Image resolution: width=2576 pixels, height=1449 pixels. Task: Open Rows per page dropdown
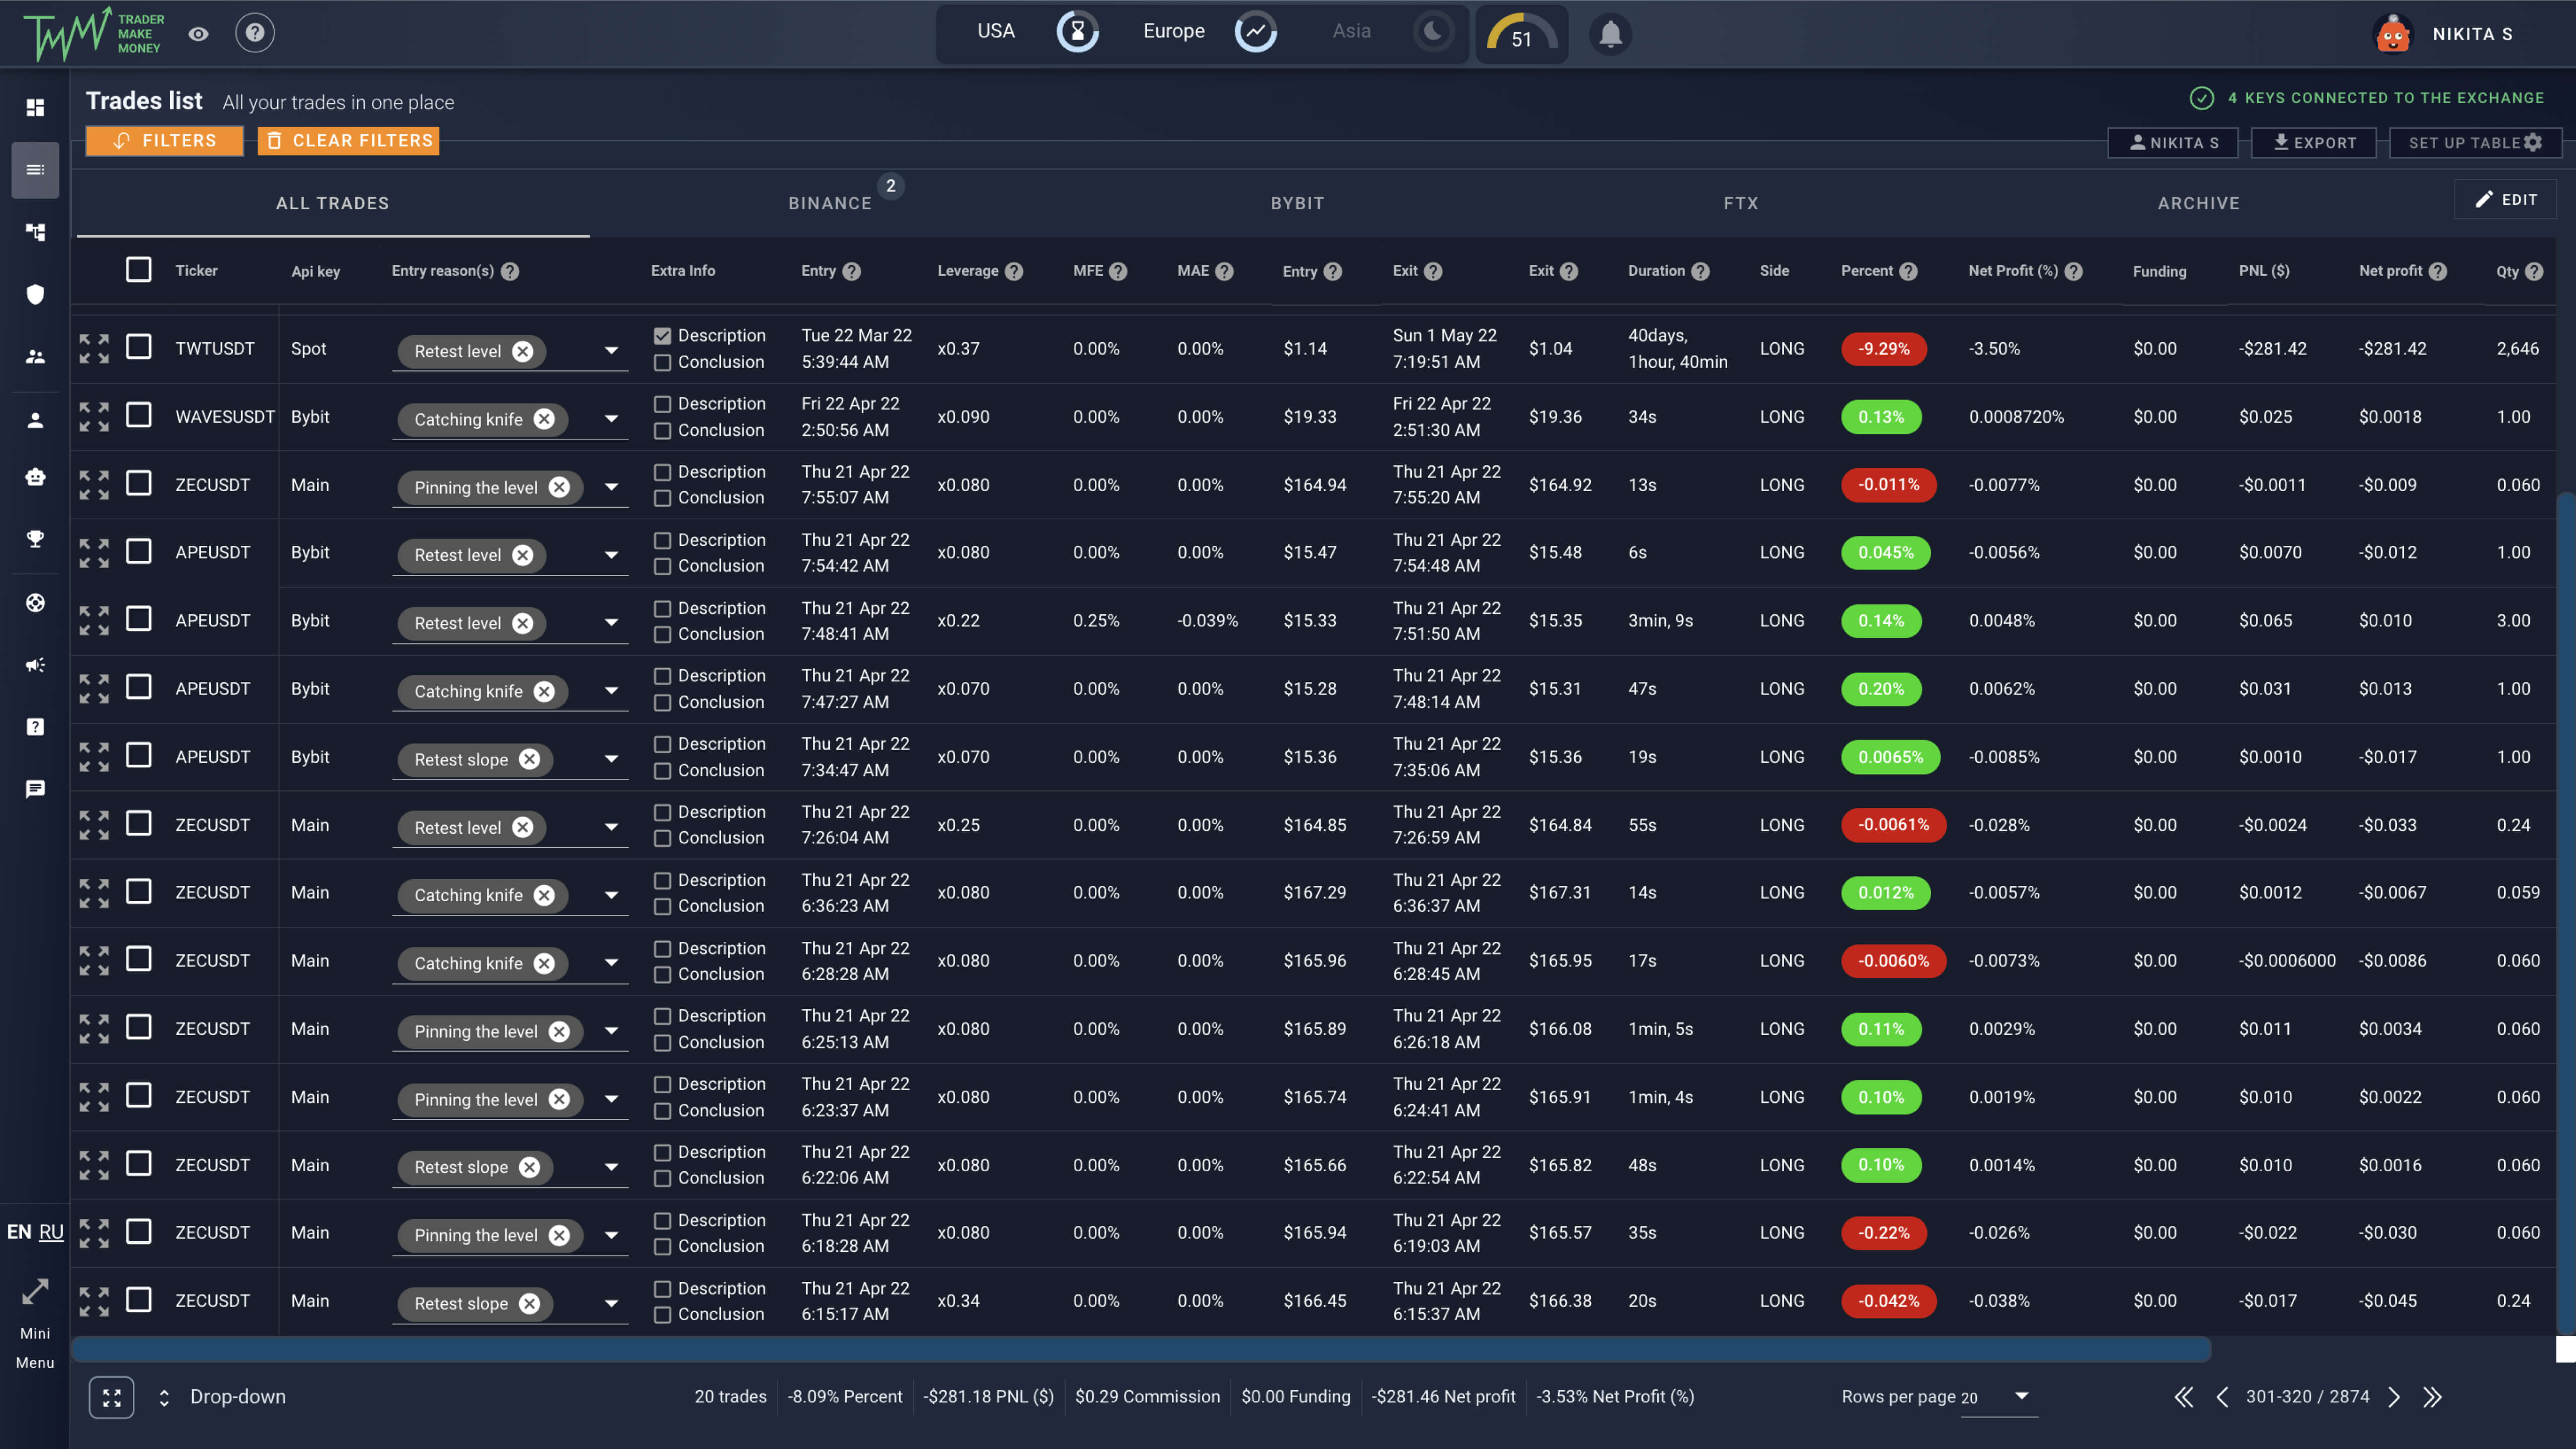tap(2020, 1396)
